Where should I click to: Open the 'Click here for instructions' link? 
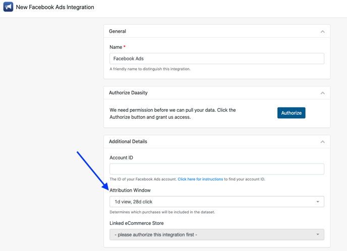(200, 179)
